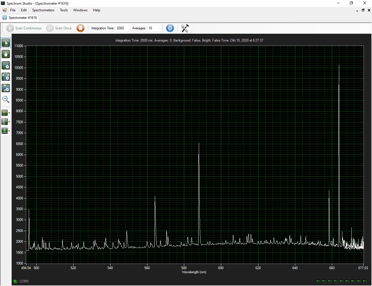This screenshot has height=286, width=372.
Task: Open the hammer and wrench settings
Action: point(185,28)
